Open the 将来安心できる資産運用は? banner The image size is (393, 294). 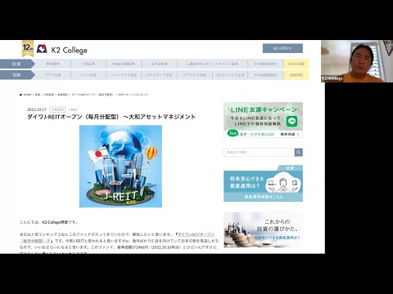[x=263, y=184]
